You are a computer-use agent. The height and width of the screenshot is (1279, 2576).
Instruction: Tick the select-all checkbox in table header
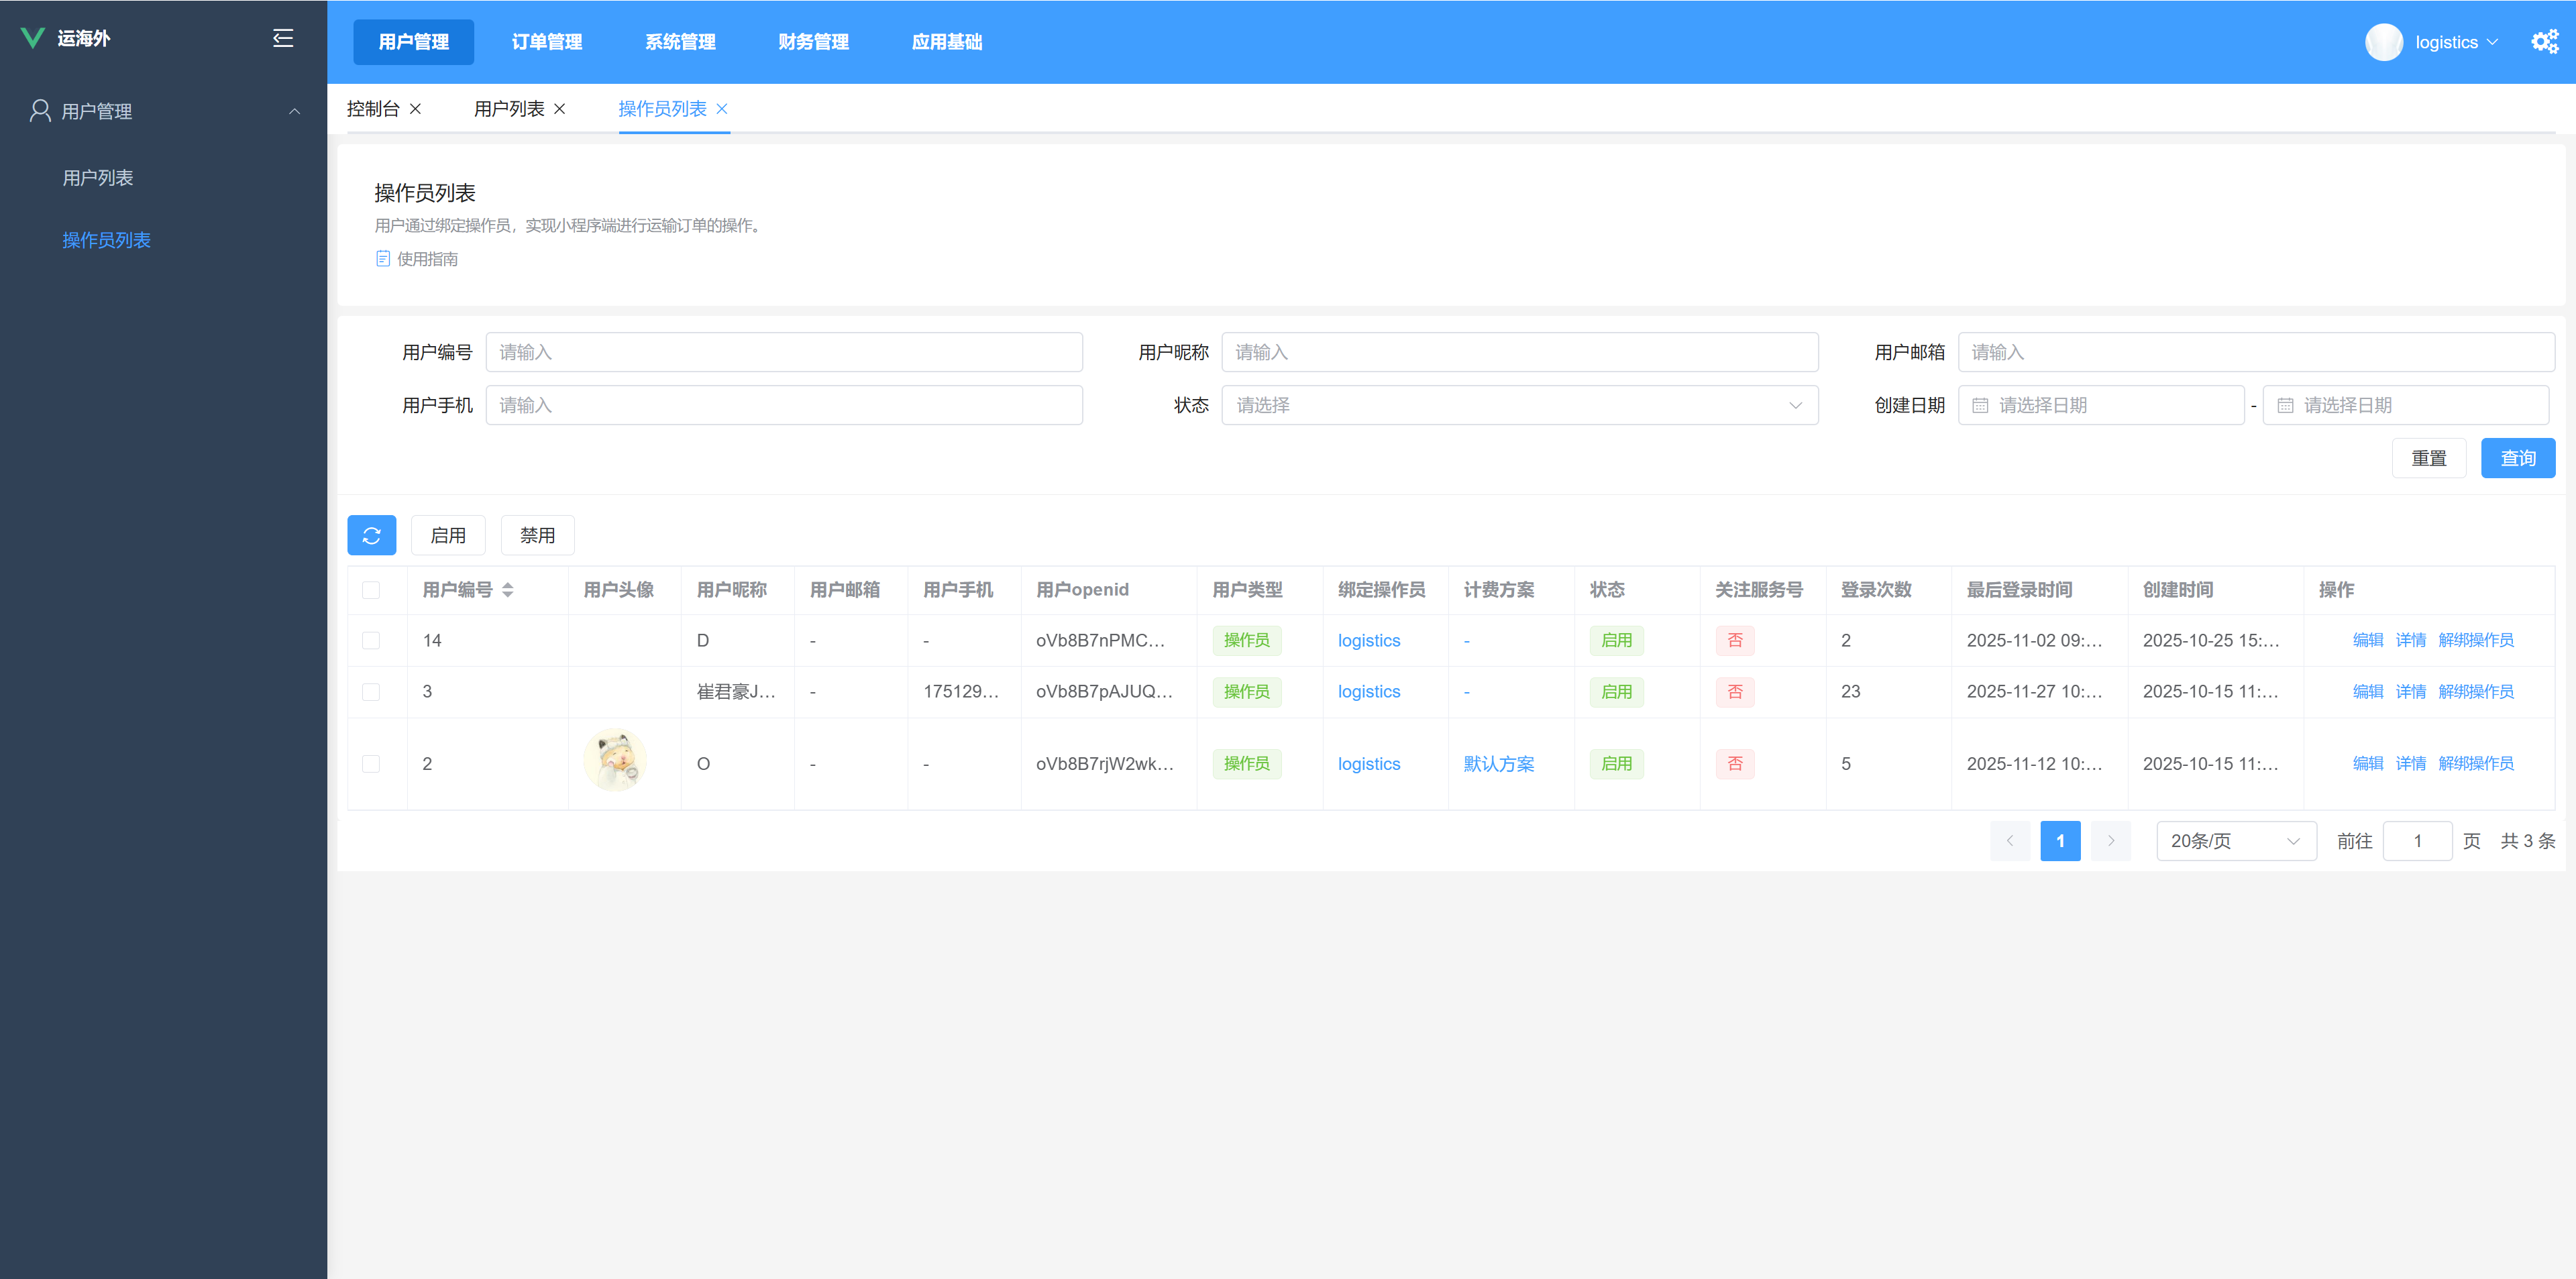click(371, 590)
